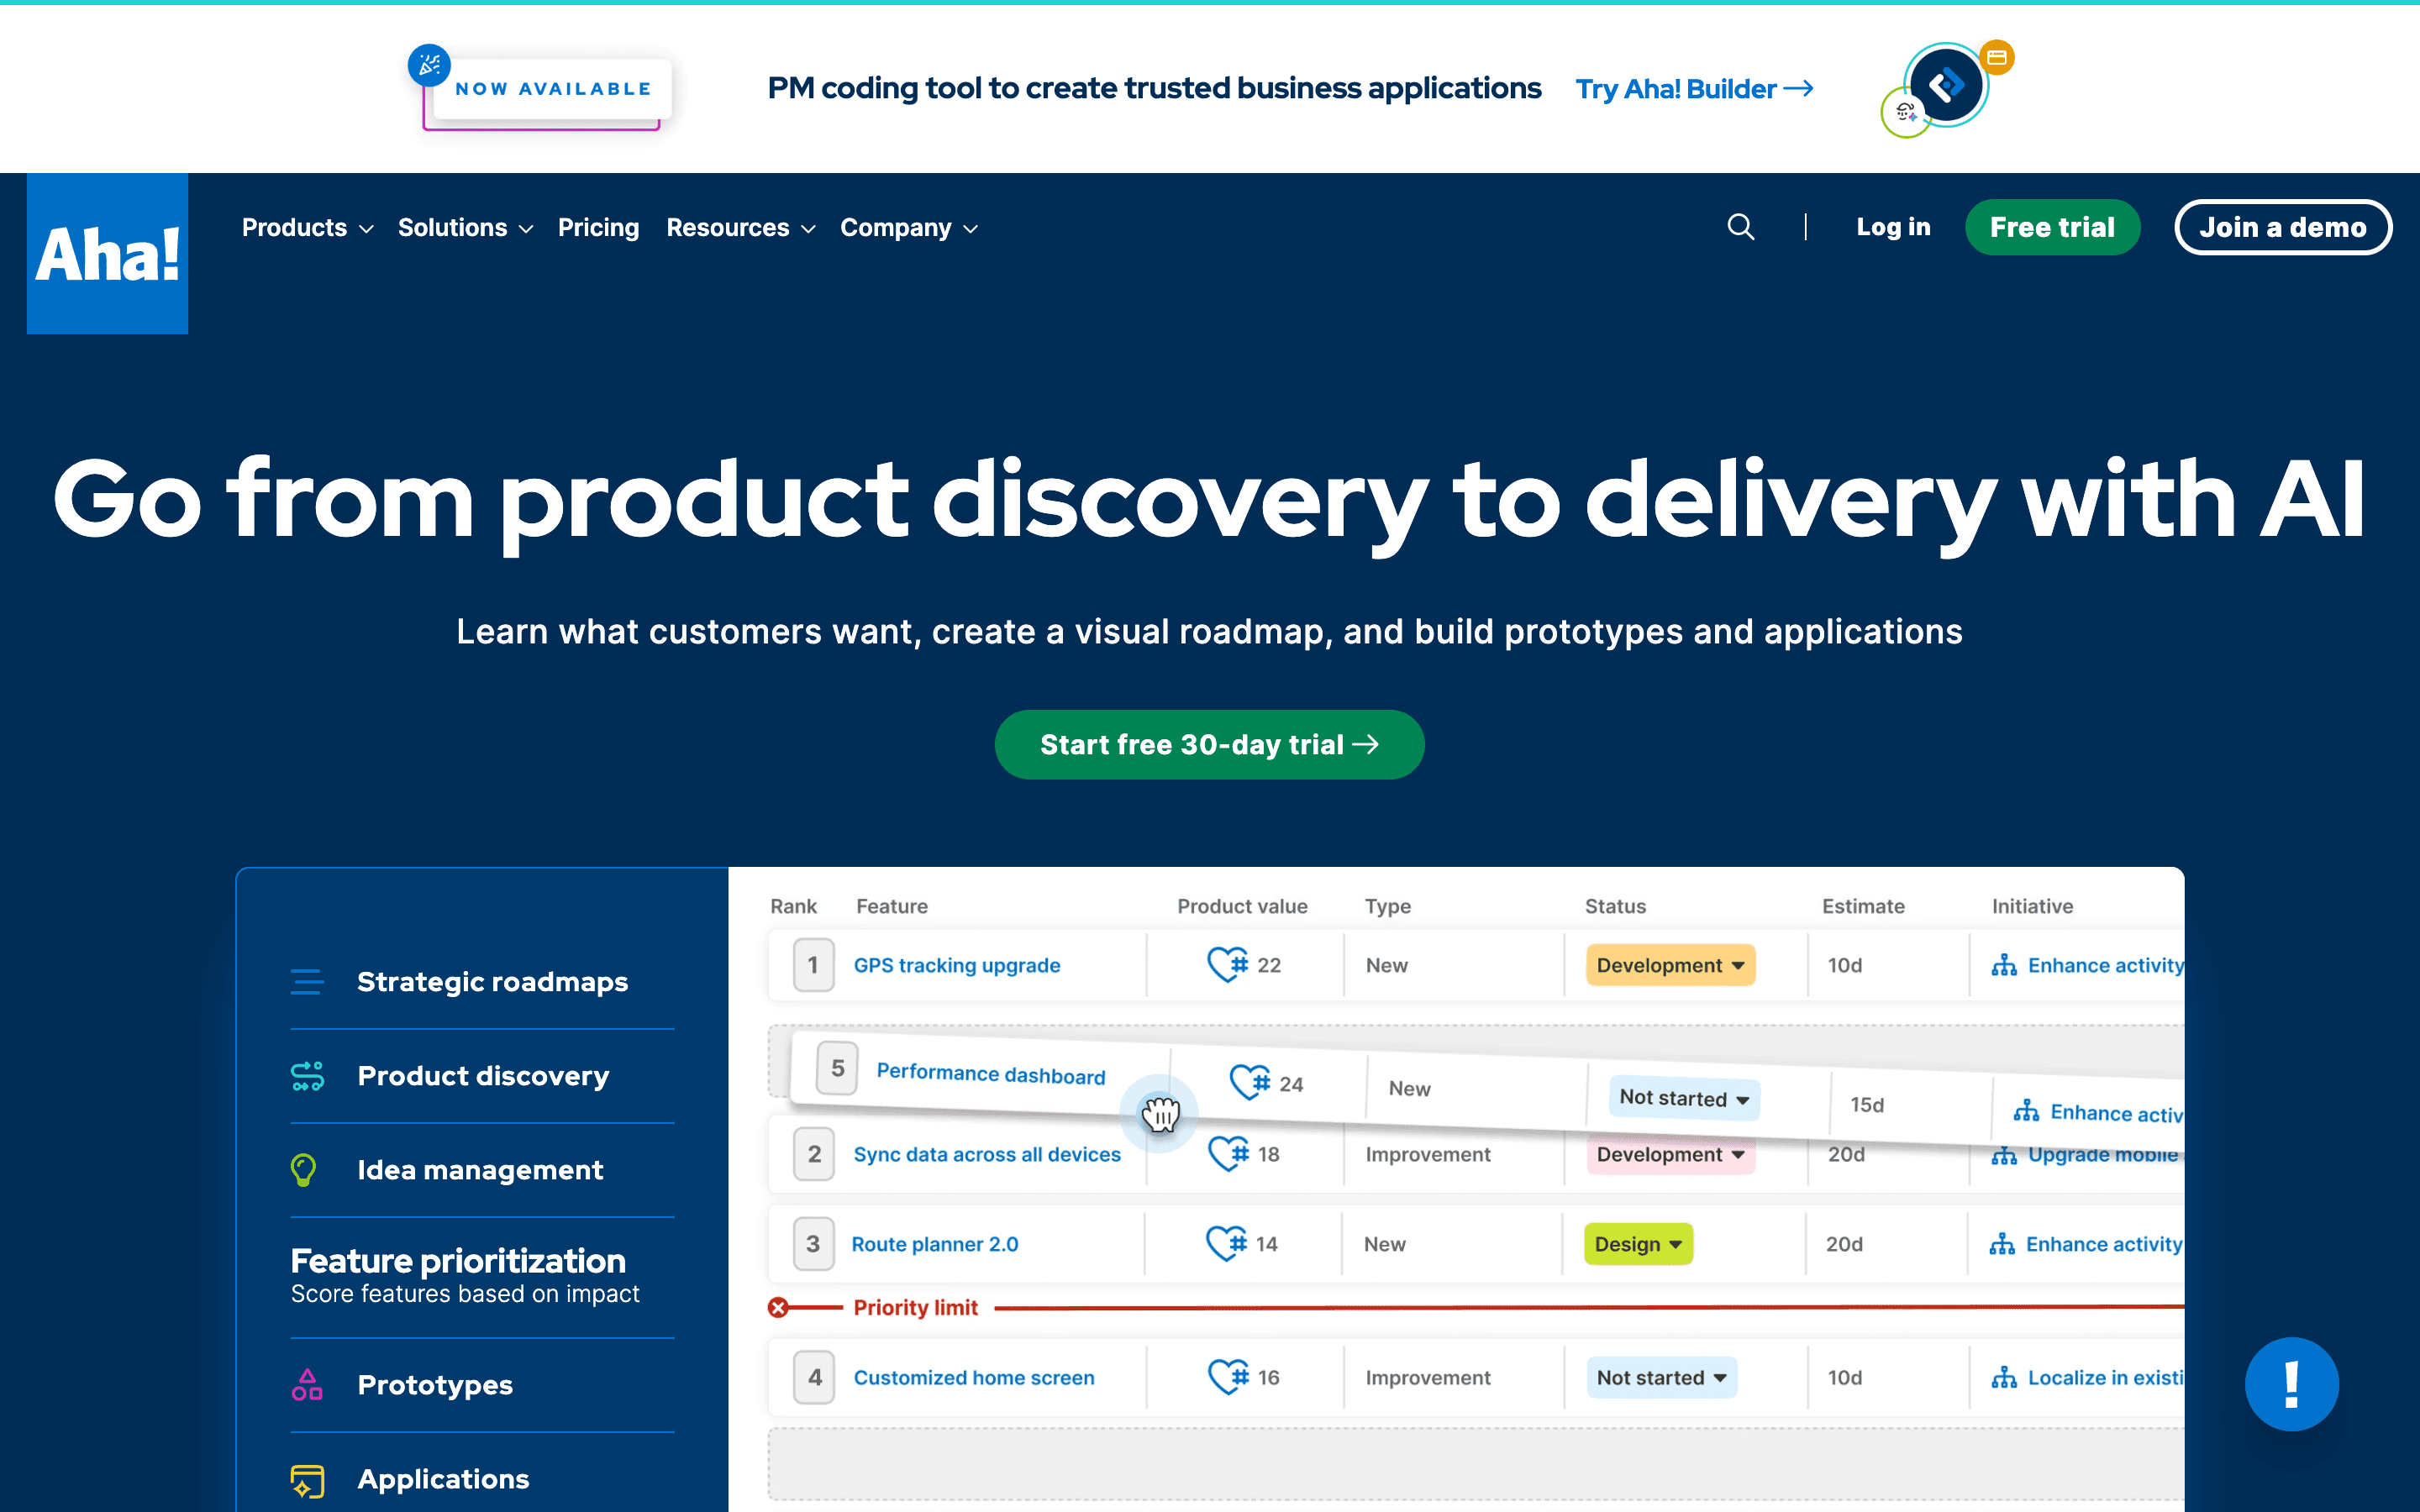Click the Join a demo button

click(x=2283, y=227)
